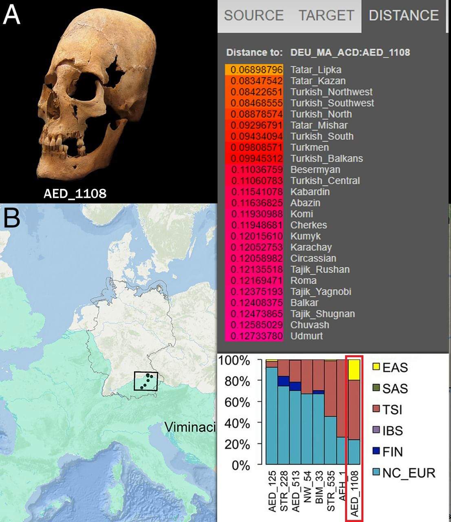The width and height of the screenshot is (451, 522).
Task: Select the Komi population row
Action: pos(269,214)
